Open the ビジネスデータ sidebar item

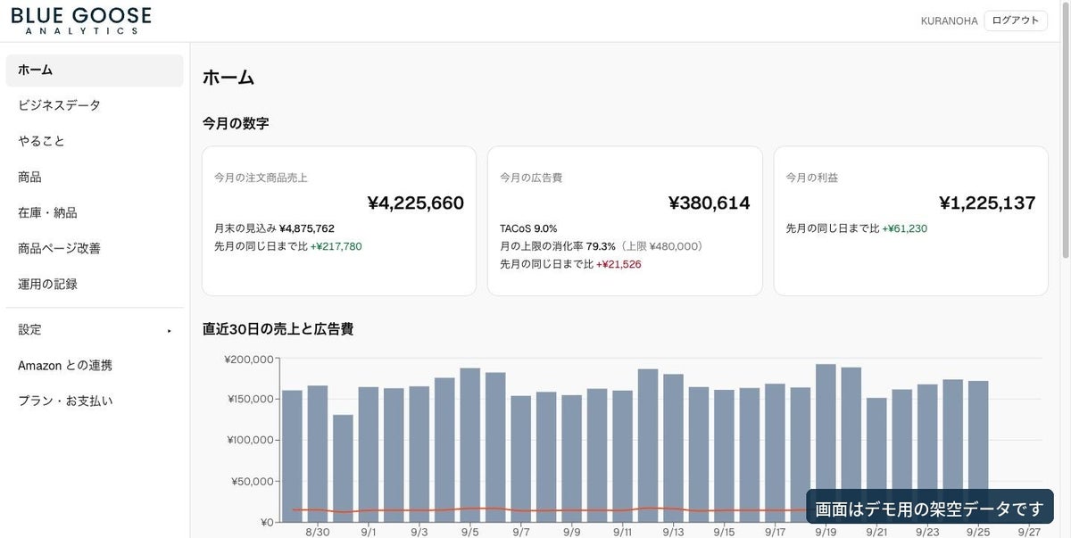pyautogui.click(x=95, y=105)
